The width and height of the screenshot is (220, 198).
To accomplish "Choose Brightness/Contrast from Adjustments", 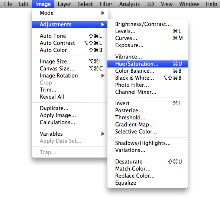I will [148, 24].
